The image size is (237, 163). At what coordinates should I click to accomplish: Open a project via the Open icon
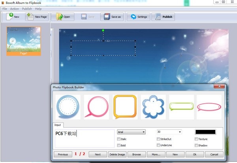coord(63,17)
